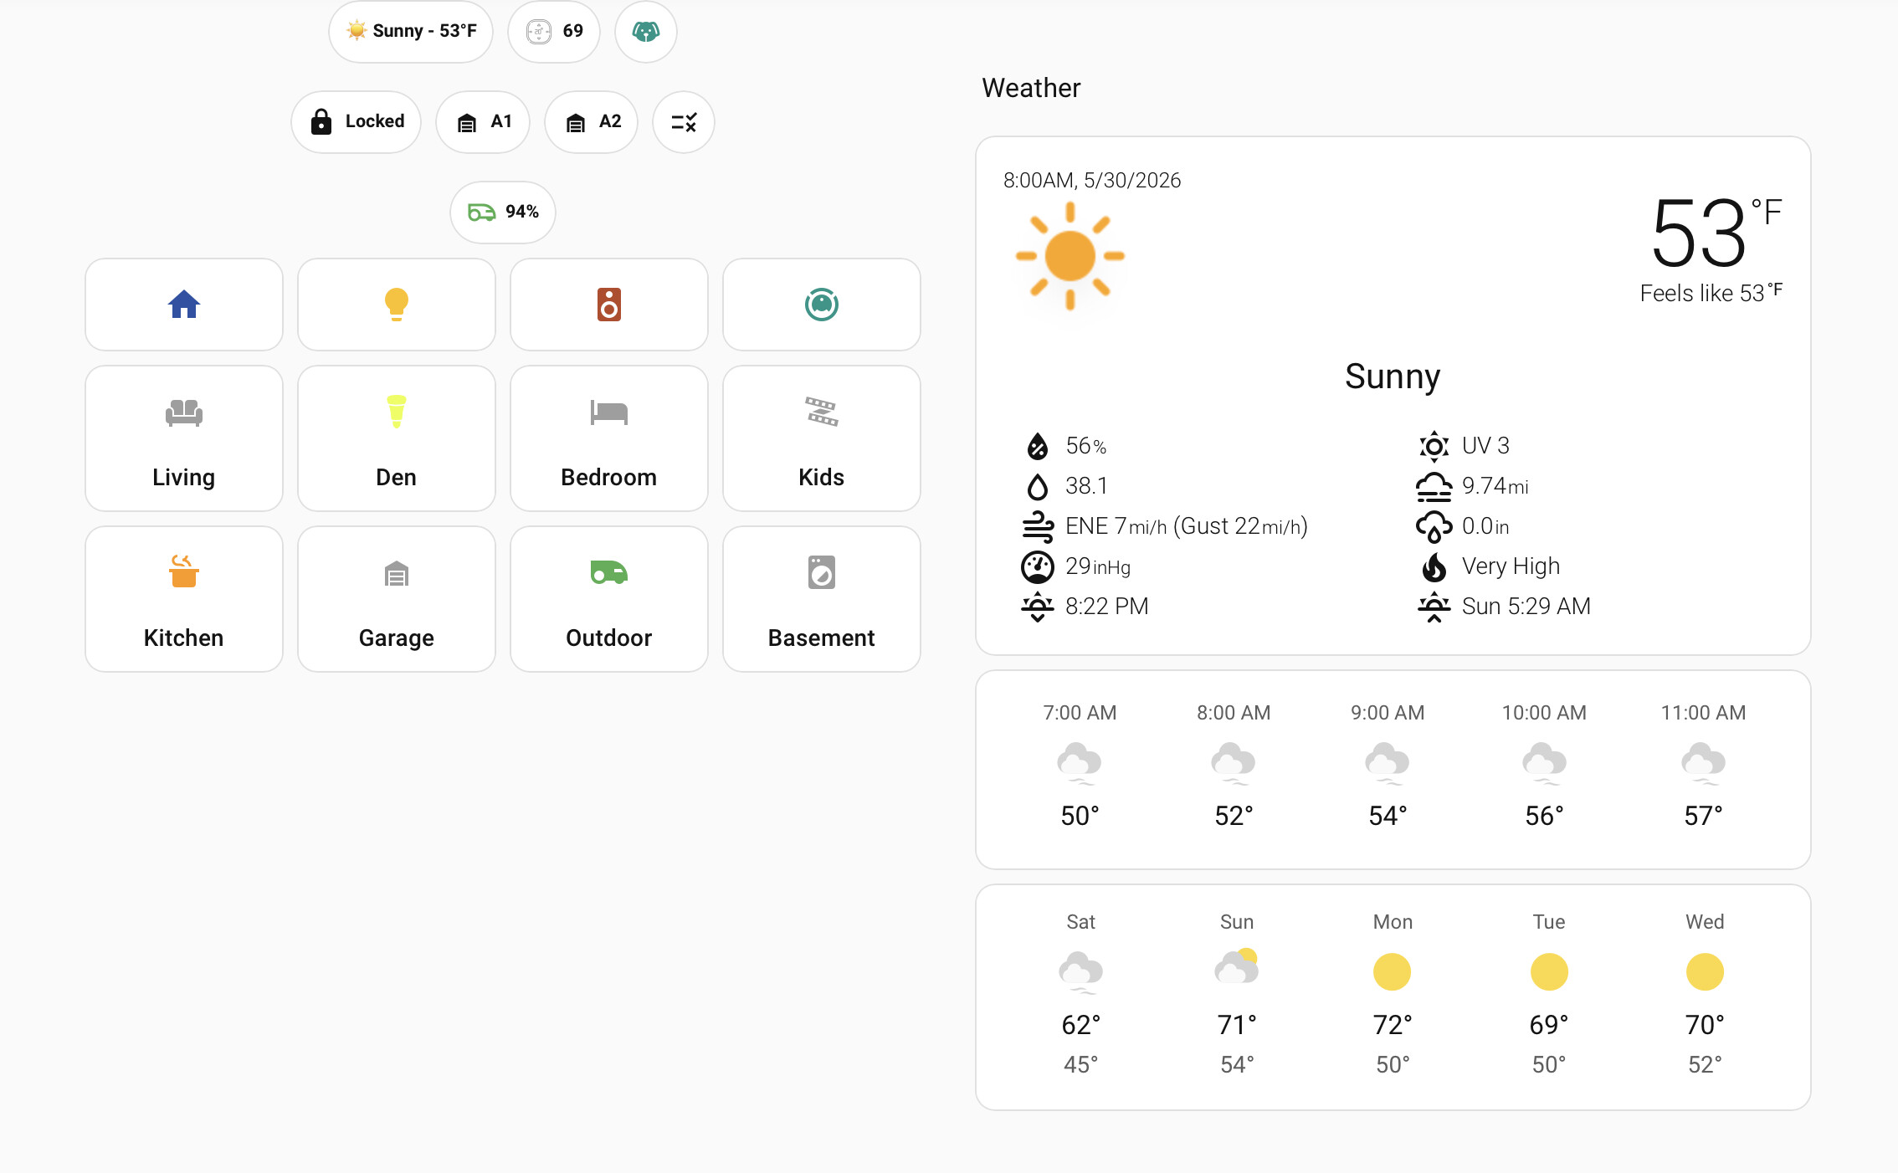1898x1173 pixels.
Task: Click the 8:00 AM hourly forecast
Action: (x=1234, y=766)
